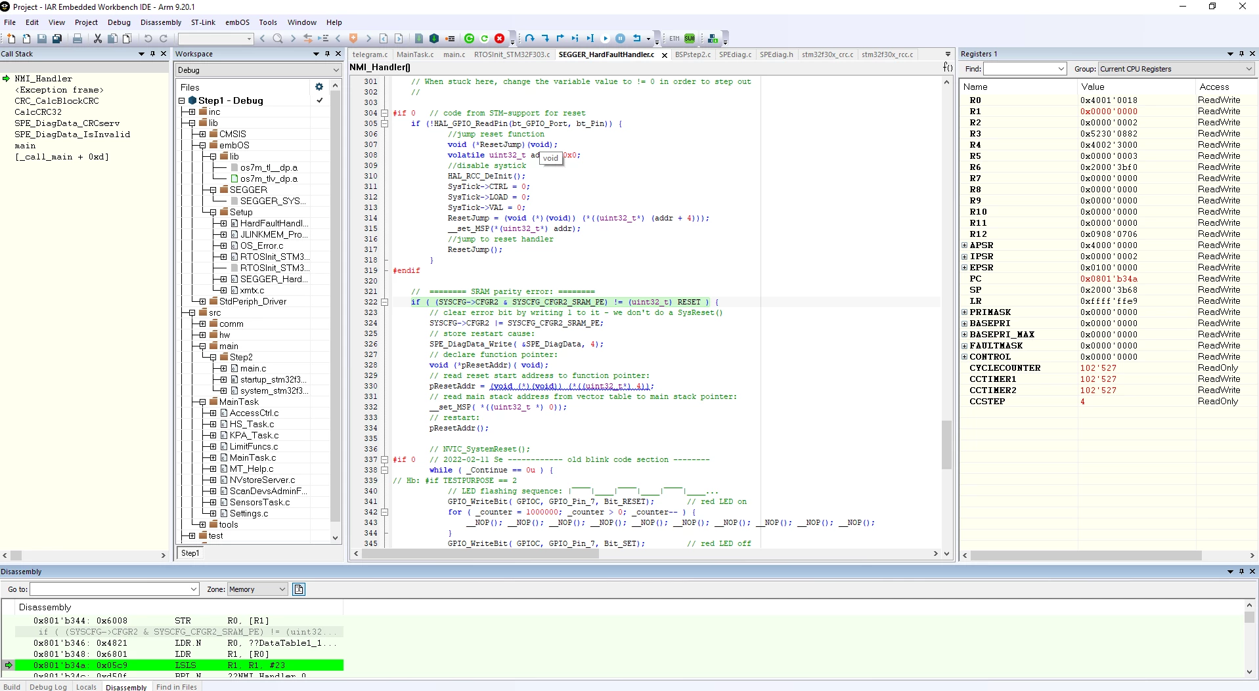Pin the Call Stack panel
Image resolution: width=1259 pixels, height=691 pixels.
152,54
